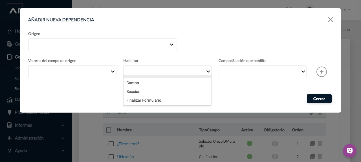Click the Calificacion field type cell
Image resolution: width=361 pixels, height=162 pixels.
point(208,157)
